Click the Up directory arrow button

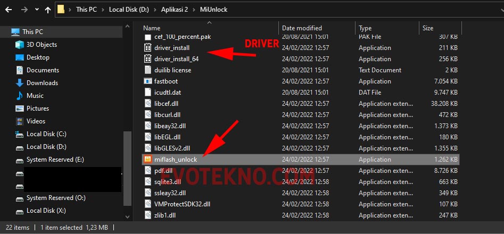pos(48,9)
